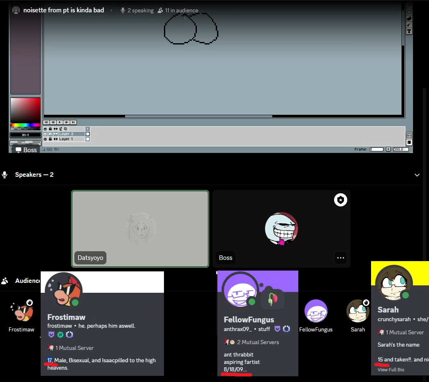This screenshot has height=382, width=429.
Task: Toggle visibility for all layers in header
Action: coord(46,129)
